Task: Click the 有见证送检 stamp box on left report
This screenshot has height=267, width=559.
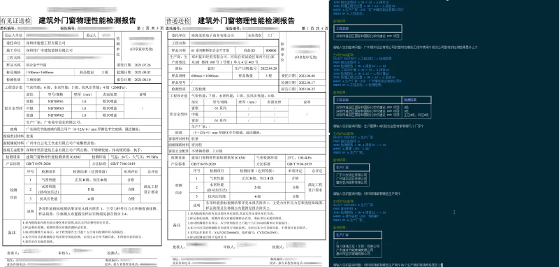Action: pyautogui.click(x=16, y=20)
